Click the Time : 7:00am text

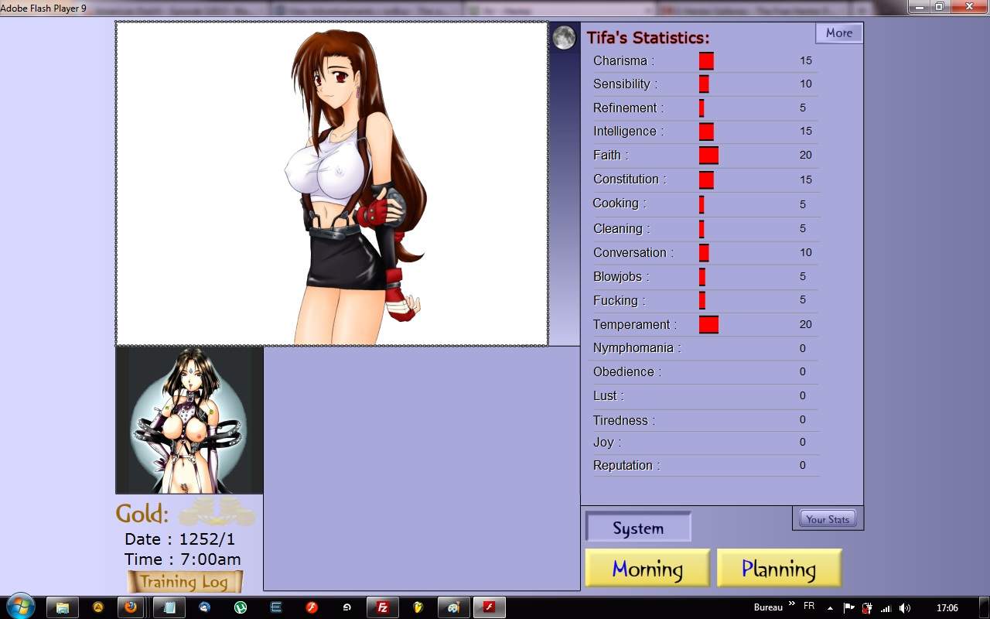pyautogui.click(x=183, y=559)
